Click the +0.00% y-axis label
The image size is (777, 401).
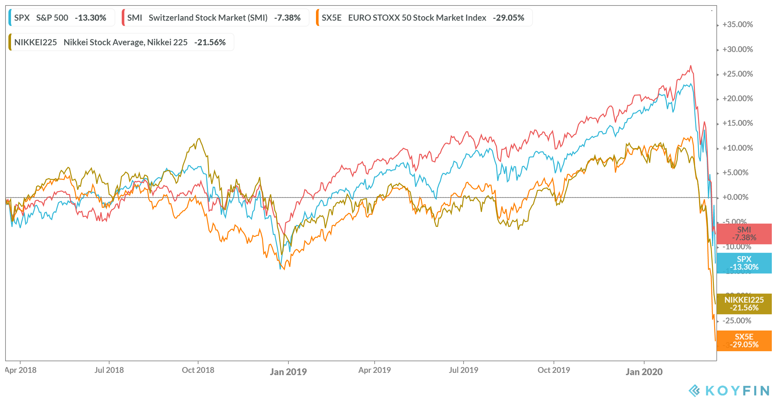coord(736,197)
